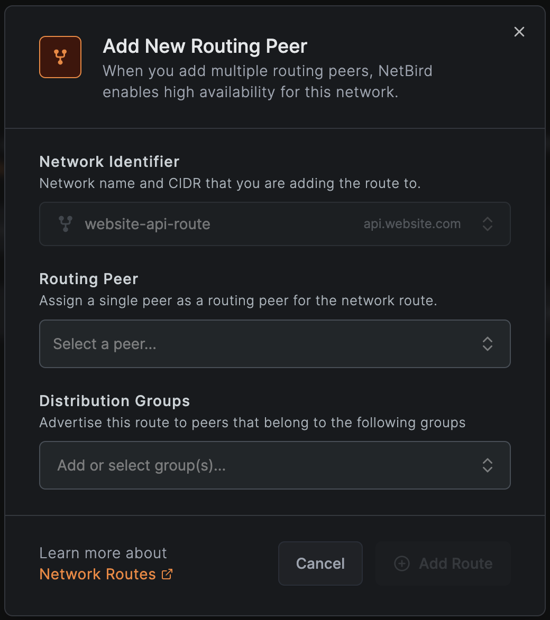Screen dimensions: 550x620
Task: Click the Learn more about text
Action: click(103, 553)
